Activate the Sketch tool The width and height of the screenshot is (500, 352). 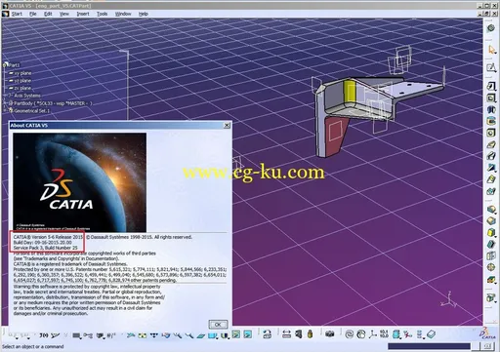[491, 68]
